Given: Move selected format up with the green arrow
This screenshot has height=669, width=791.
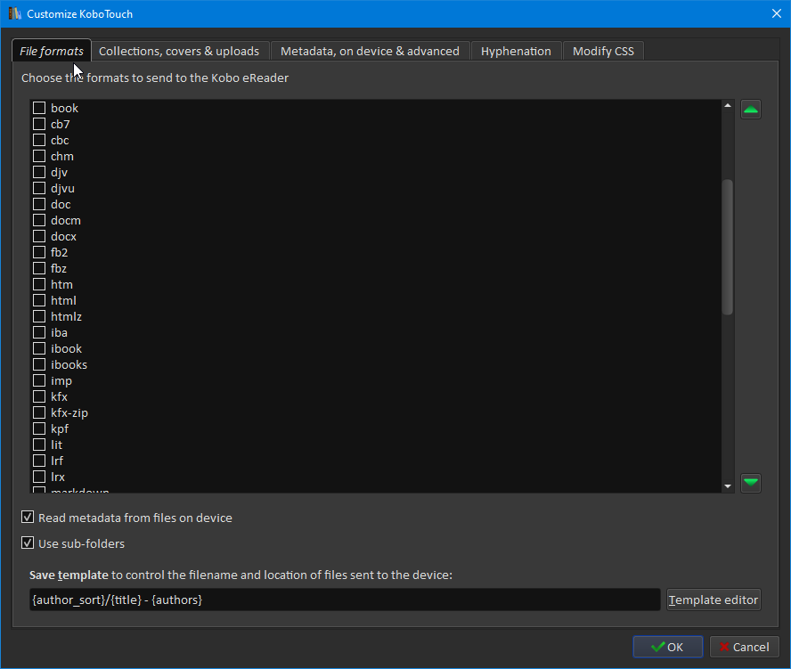Looking at the screenshot, I should click(751, 110).
